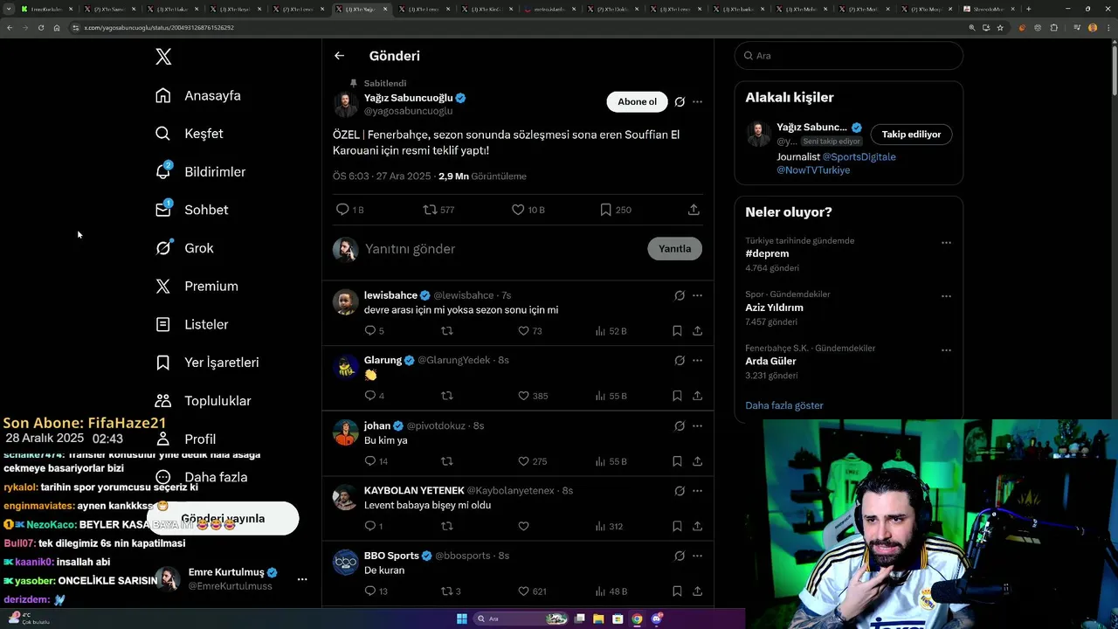Viewport: 1118px width, 629px height.
Task: Click Daha fazla göster link
Action: [x=784, y=405]
